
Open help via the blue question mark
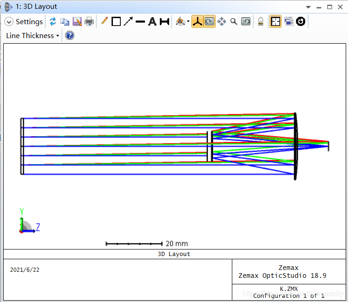coord(70,35)
